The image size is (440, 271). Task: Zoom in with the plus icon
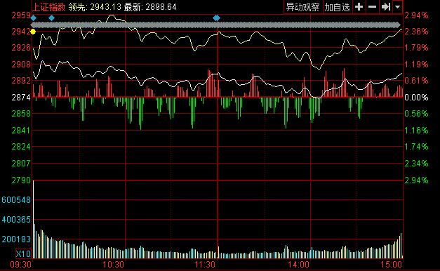359,7
